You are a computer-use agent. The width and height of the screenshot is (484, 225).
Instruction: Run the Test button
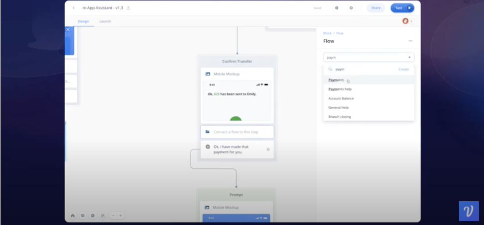(402, 8)
